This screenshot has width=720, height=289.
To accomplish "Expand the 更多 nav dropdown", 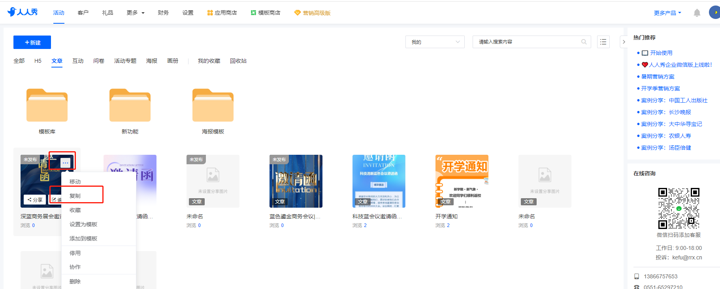I will (x=136, y=13).
